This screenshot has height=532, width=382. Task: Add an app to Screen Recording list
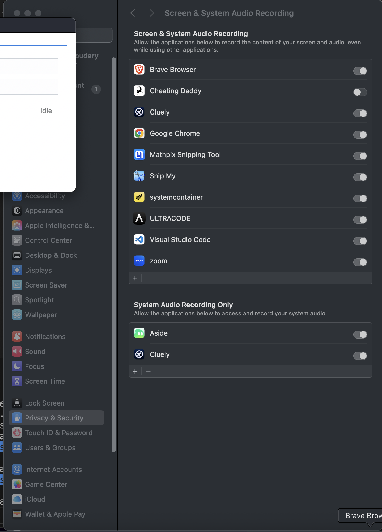pos(135,278)
